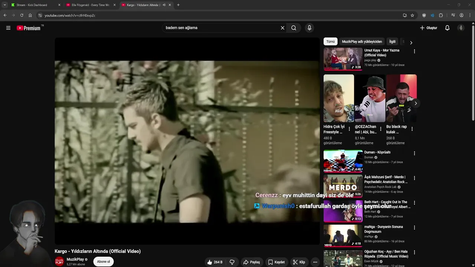Switch to Ella Fitzgerald tab
Viewport: 475px width, 267px height.
point(90,5)
